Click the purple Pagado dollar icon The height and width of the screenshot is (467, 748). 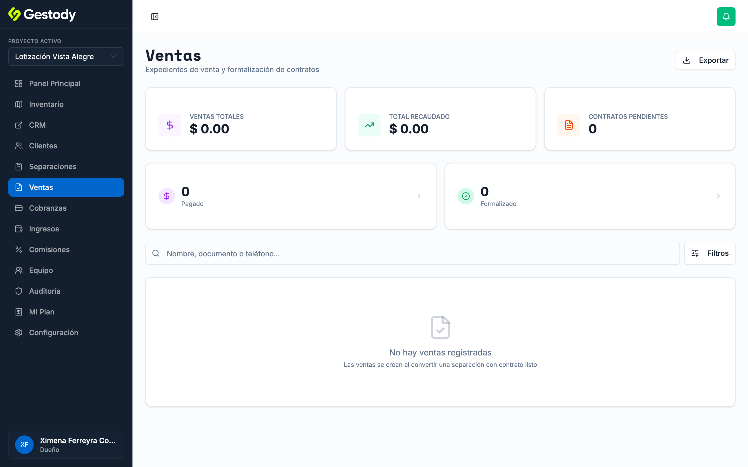pos(166,196)
